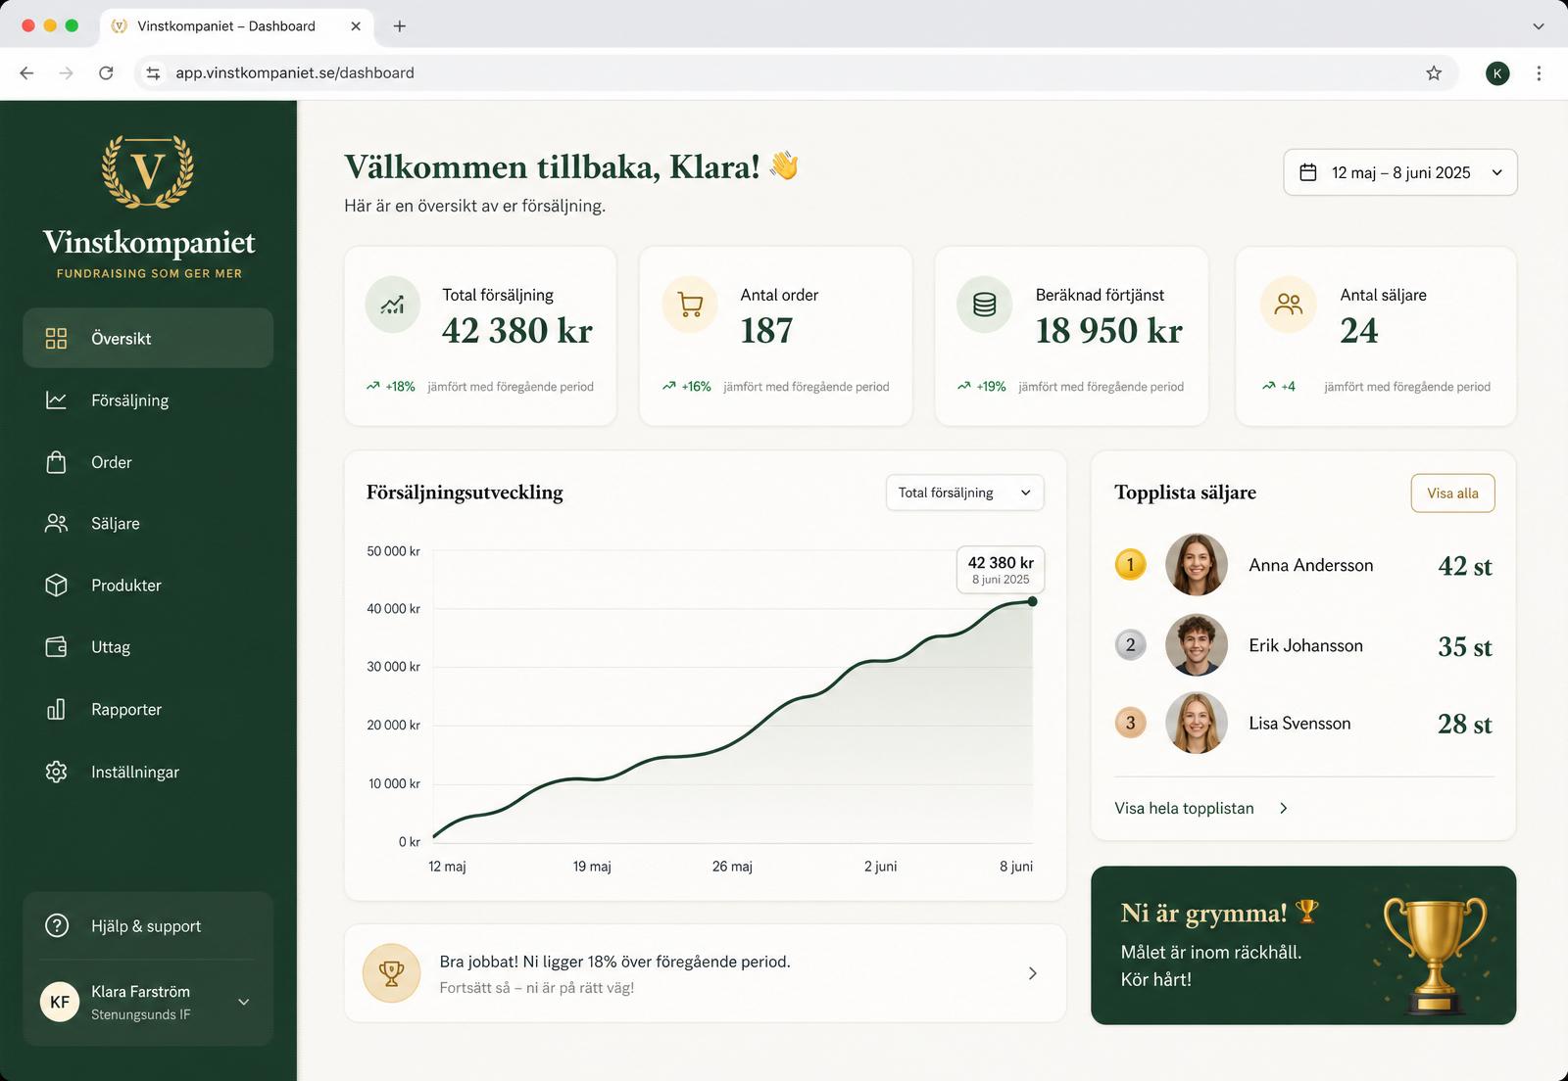Click the Säljare people icon in sidebar
1568x1081 pixels.
click(56, 524)
